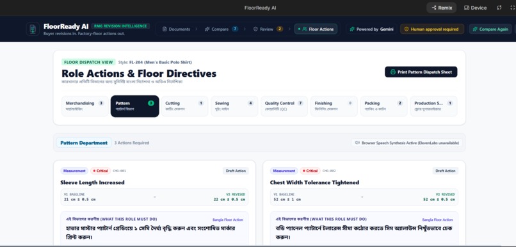
Task: Click the FloorReady AI logo icon
Action: tap(33, 29)
